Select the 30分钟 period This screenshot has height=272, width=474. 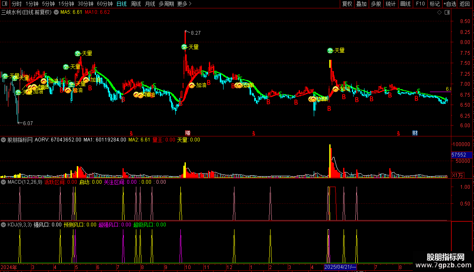click(x=86, y=4)
